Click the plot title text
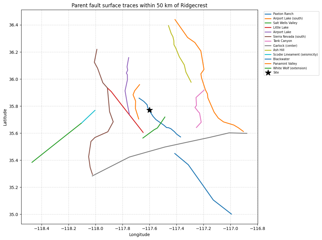 pyautogui.click(x=139, y=5)
